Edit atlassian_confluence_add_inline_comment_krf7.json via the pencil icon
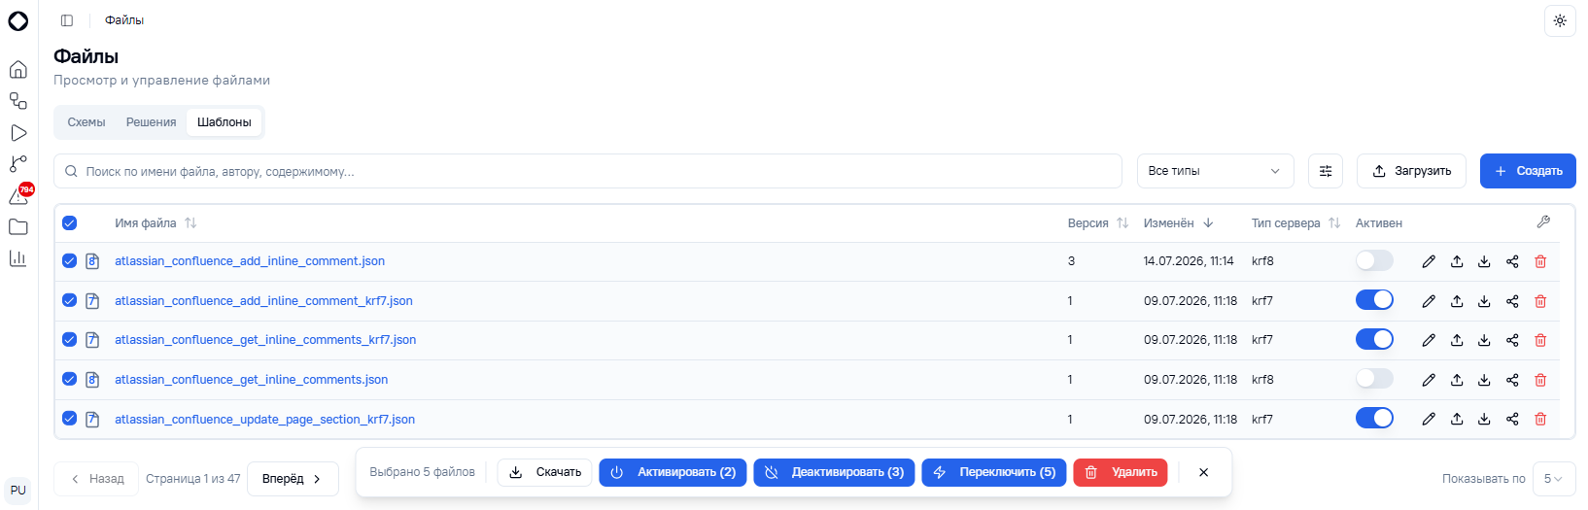 tap(1429, 301)
